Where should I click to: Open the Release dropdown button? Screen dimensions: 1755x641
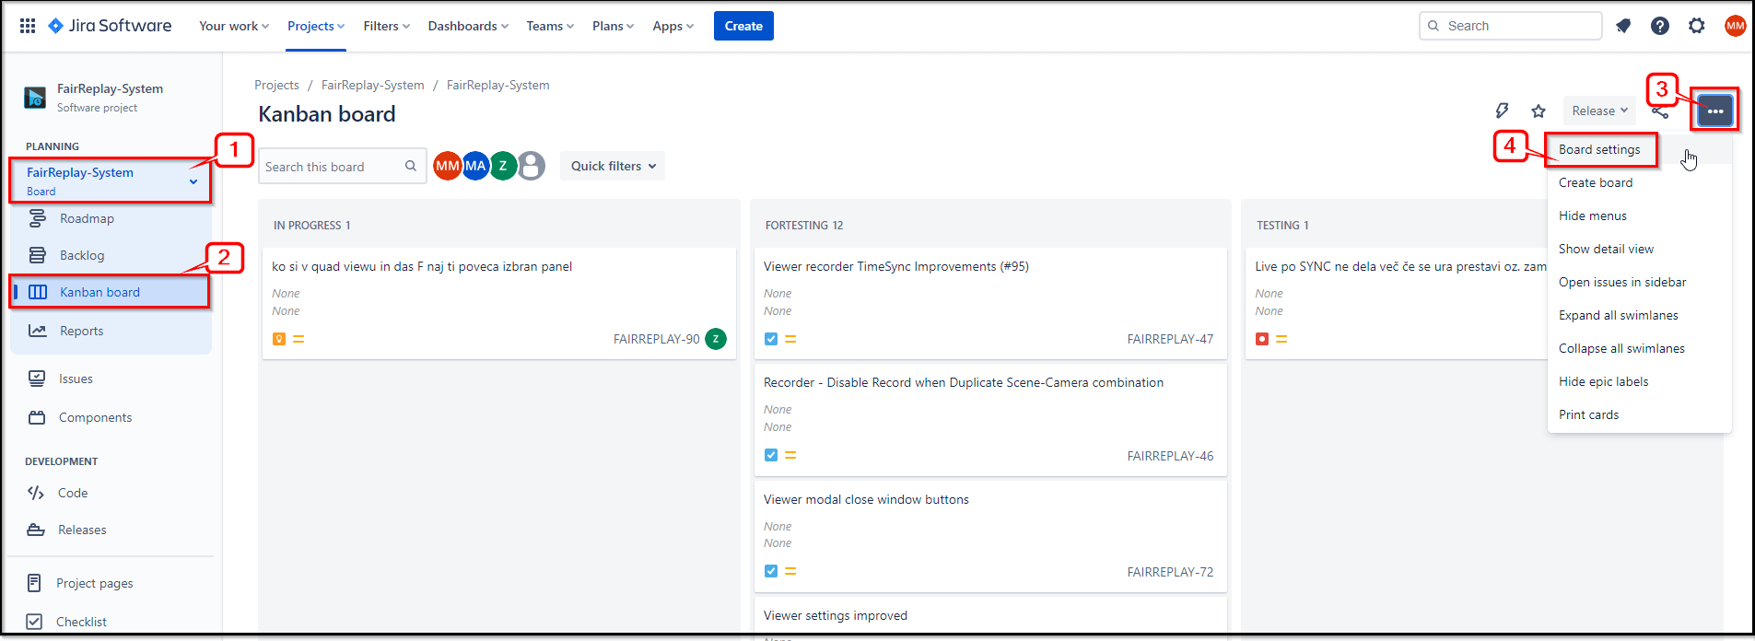pos(1599,111)
